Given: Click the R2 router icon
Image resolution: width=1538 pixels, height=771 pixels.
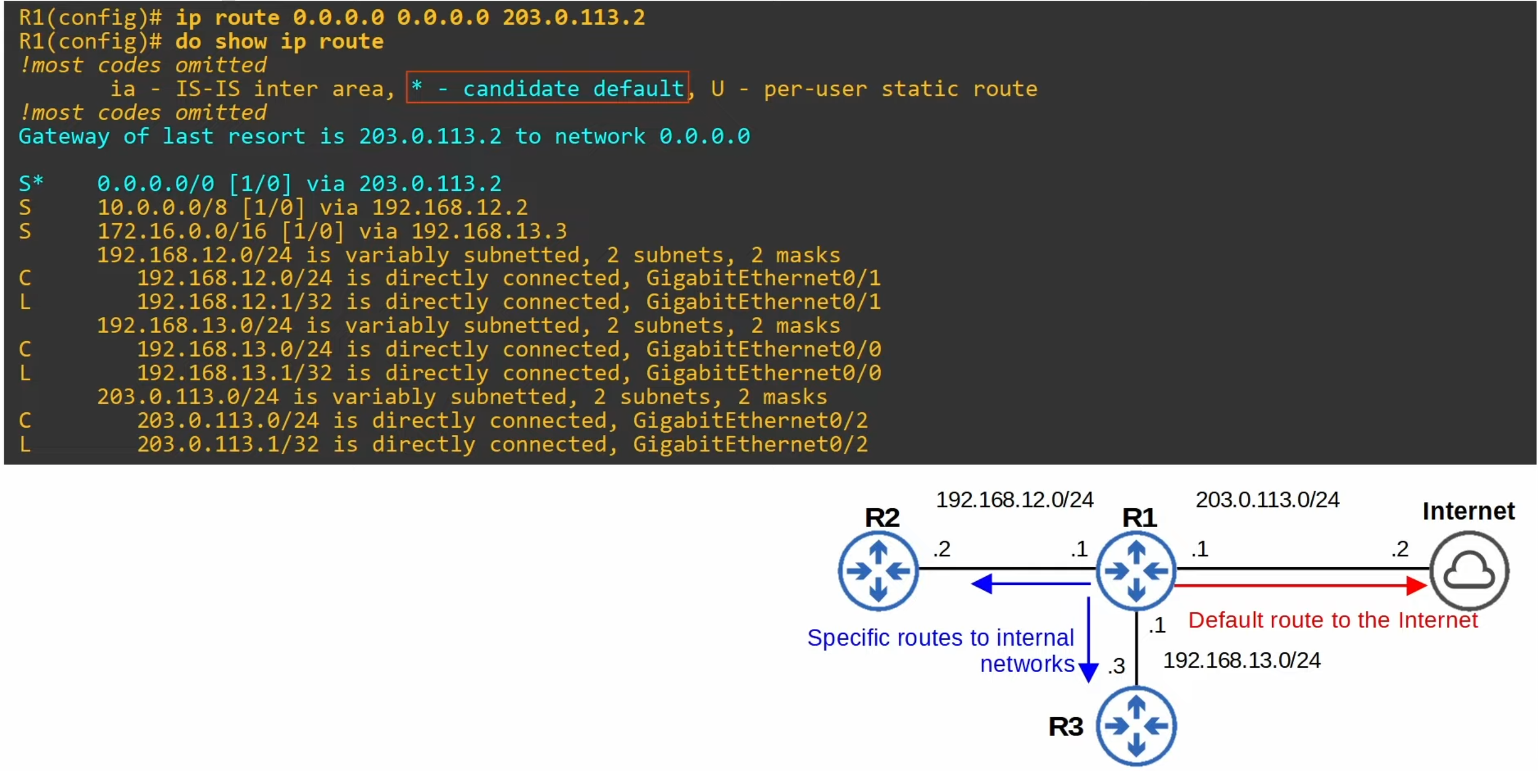Looking at the screenshot, I should [878, 571].
